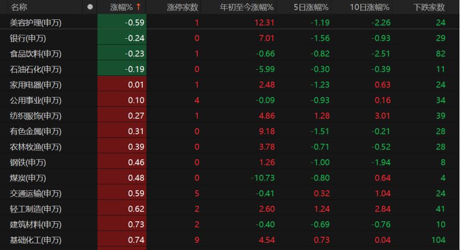The image size is (460, 250).
Task: Click the 104 decliners count for 基础化工
Action: 438,240
